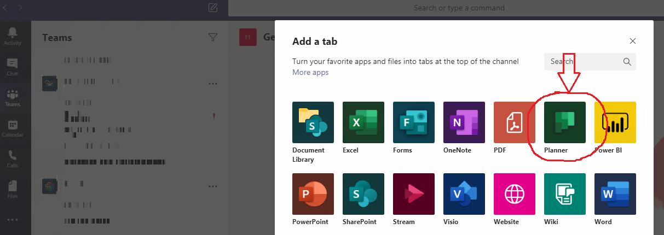Choose the Stream app tile
The image size is (664, 235).
click(x=414, y=194)
